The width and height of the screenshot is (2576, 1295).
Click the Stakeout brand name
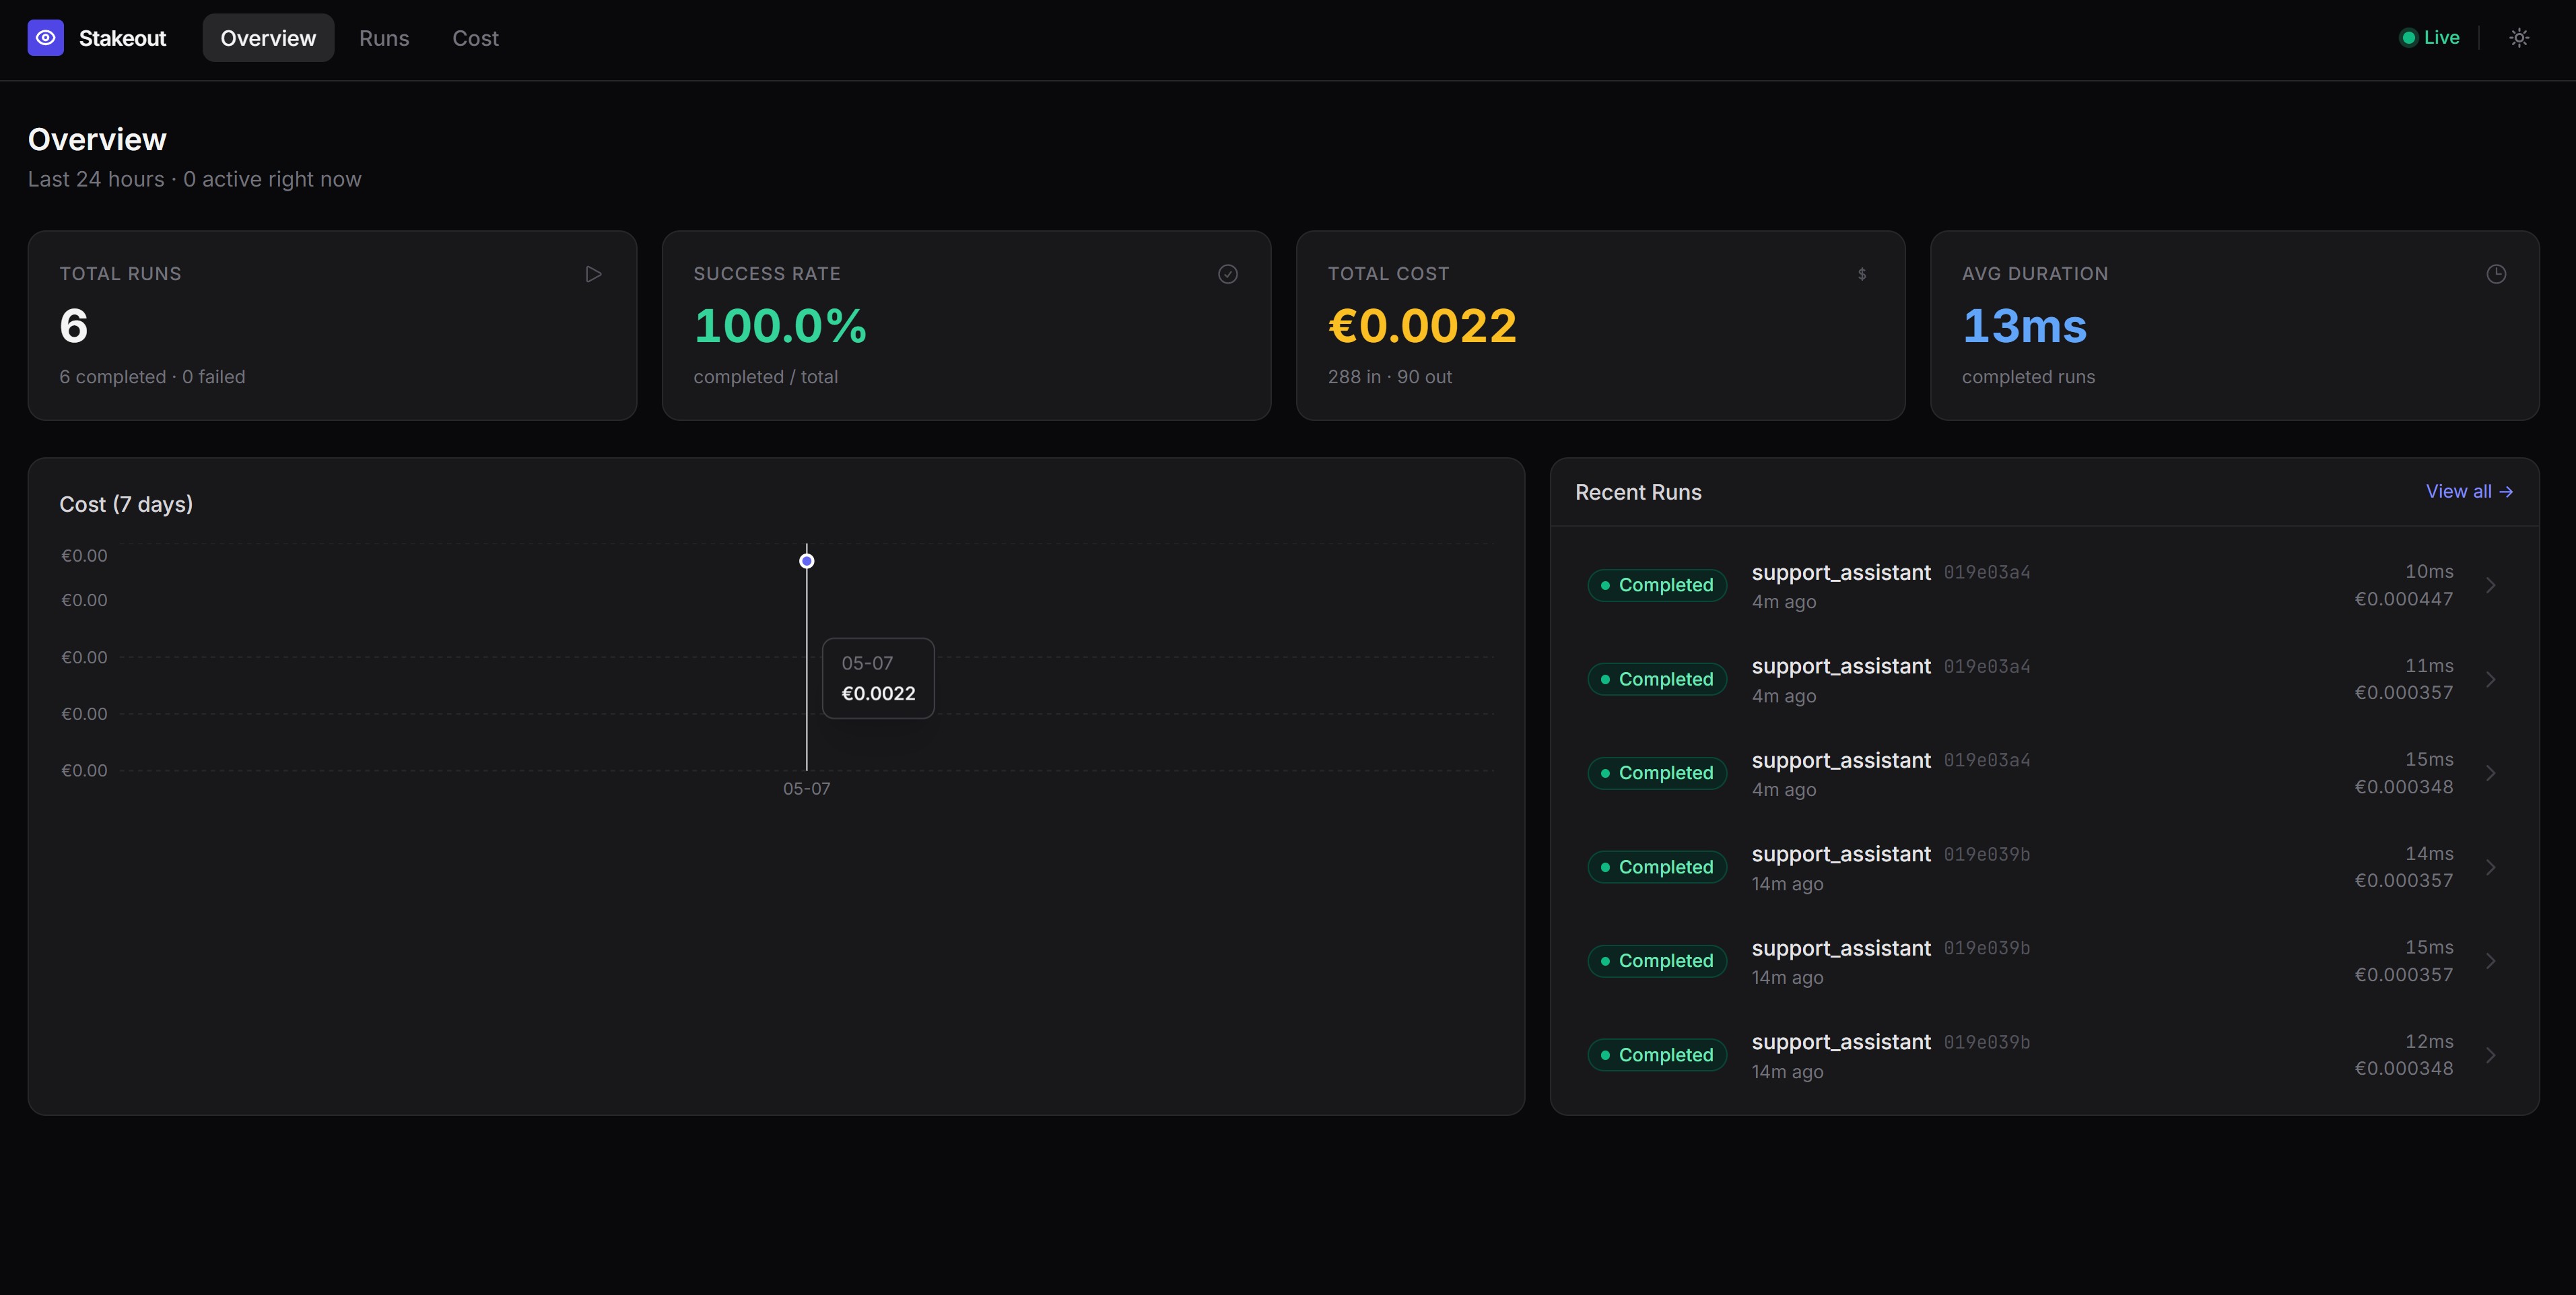pos(122,38)
